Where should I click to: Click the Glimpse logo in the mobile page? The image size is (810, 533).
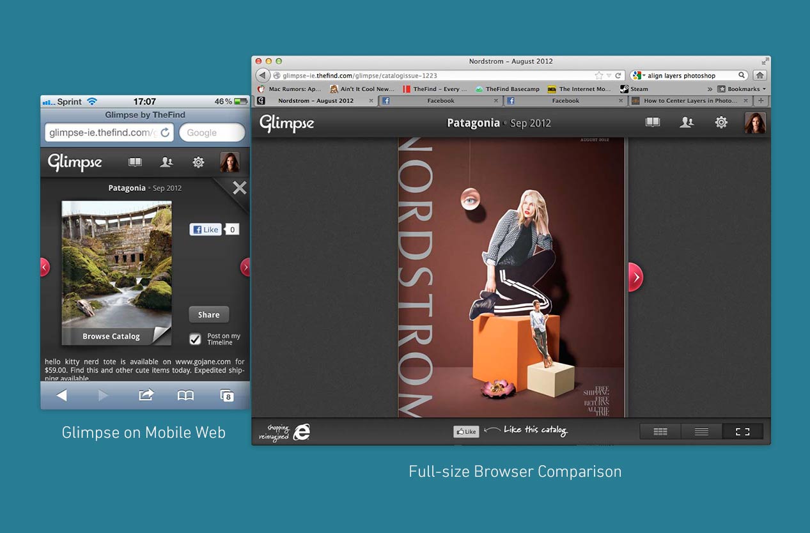click(x=75, y=162)
